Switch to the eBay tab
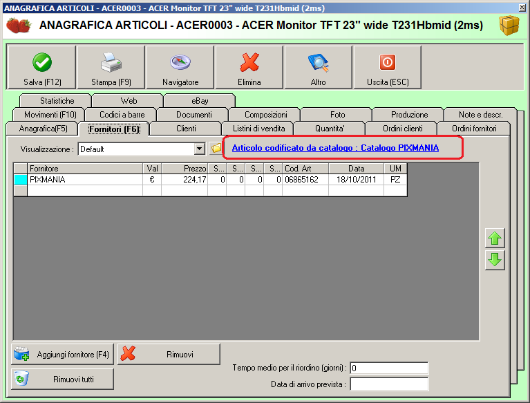The image size is (530, 403). [200, 101]
